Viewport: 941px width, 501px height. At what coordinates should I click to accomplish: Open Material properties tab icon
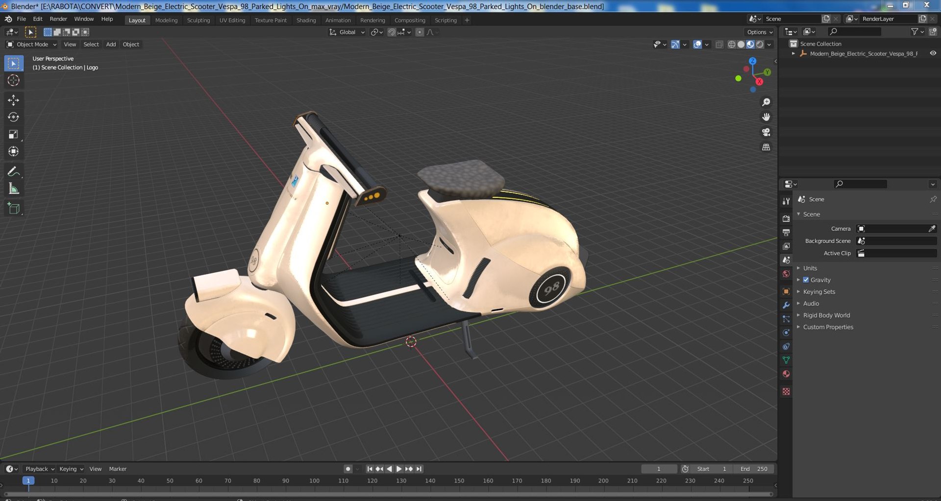[x=786, y=374]
